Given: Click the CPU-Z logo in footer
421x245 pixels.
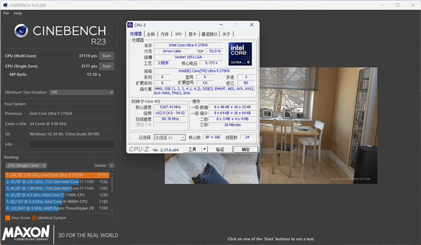Looking at the screenshot, I should (139, 149).
